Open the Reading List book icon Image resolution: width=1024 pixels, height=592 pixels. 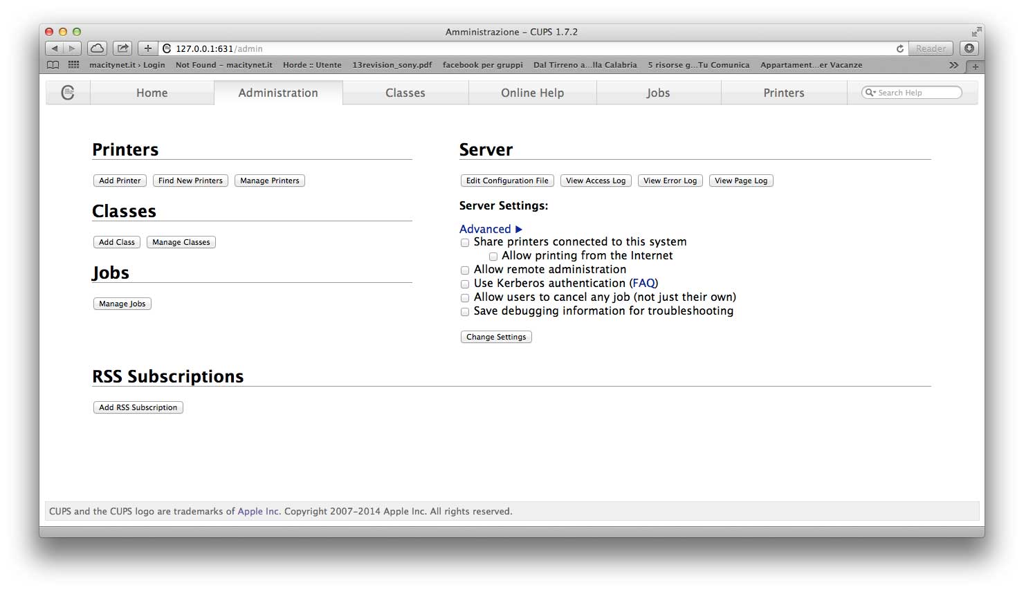[x=53, y=65]
